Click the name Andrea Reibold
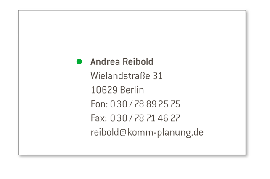The height and width of the screenshot is (179, 270). coord(122,61)
